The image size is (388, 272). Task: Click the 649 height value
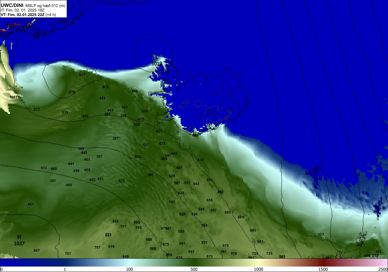point(125,257)
